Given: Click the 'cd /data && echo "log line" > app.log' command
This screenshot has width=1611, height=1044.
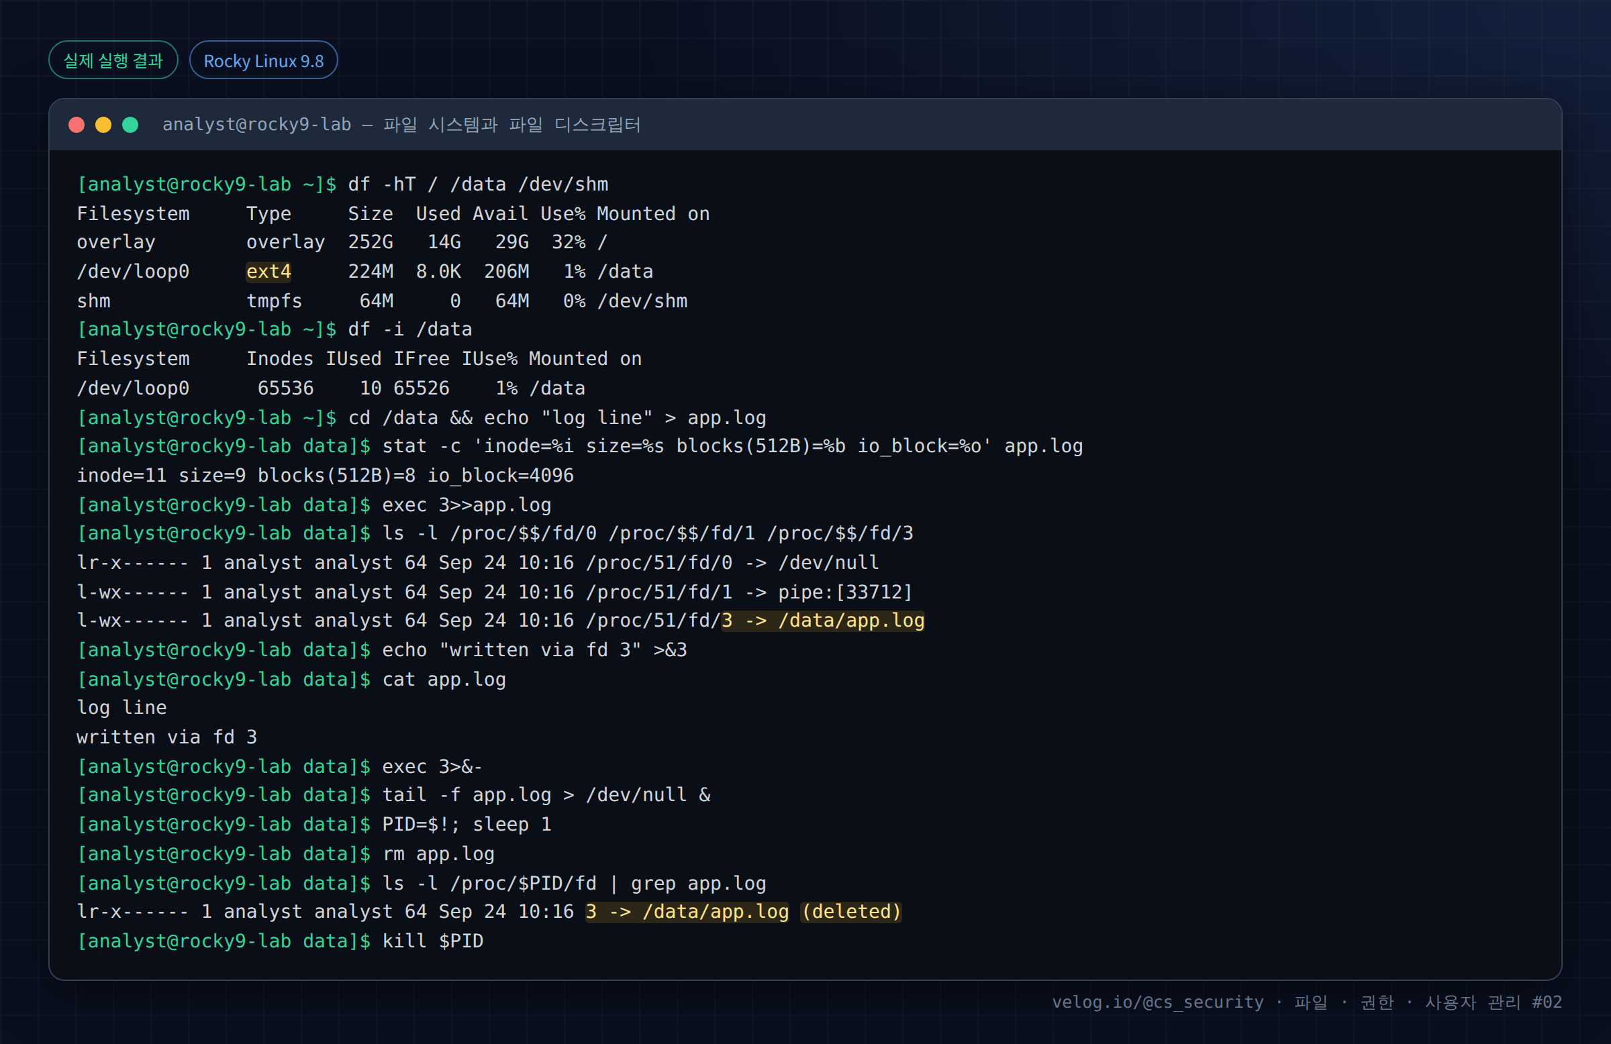Looking at the screenshot, I should coord(557,417).
